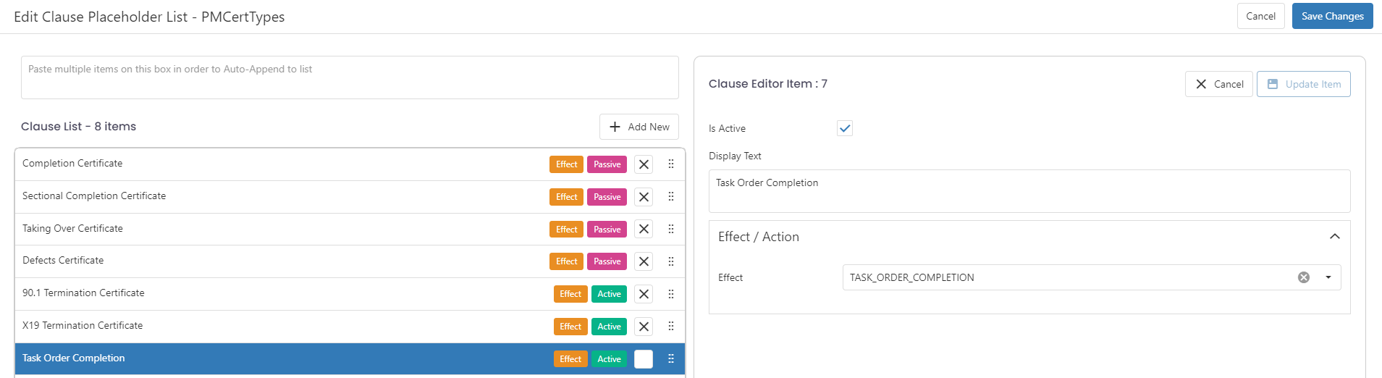Click drag handle dots on X19 Termination Certificate
The width and height of the screenshot is (1382, 378).
[x=671, y=327]
